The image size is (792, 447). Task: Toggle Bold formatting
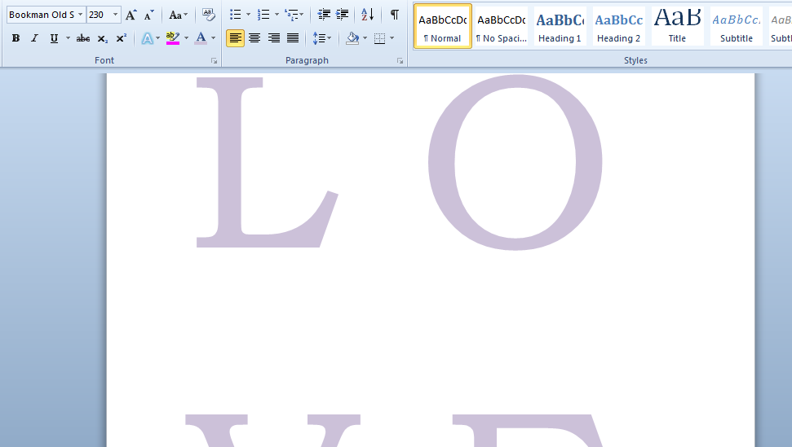pos(15,38)
